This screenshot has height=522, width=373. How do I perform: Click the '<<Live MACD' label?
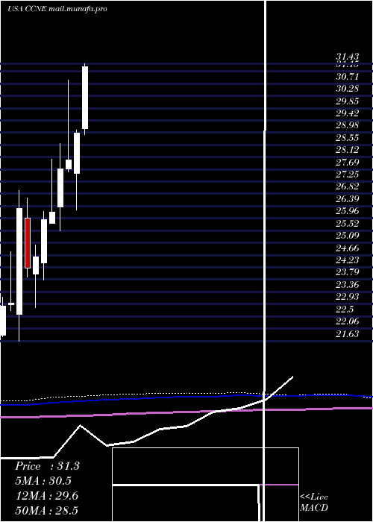pyautogui.click(x=314, y=503)
